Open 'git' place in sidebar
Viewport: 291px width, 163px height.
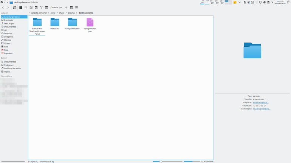tap(14, 30)
